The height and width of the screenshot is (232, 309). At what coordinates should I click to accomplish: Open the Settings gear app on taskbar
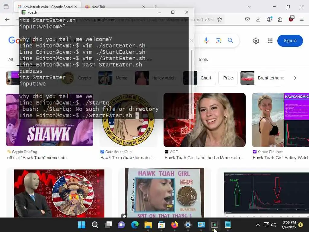pos(188,225)
